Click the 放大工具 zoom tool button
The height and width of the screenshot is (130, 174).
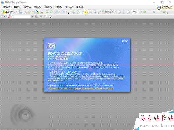108,12
